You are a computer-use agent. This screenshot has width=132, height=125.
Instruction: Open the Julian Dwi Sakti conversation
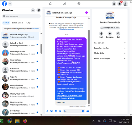[20, 44]
